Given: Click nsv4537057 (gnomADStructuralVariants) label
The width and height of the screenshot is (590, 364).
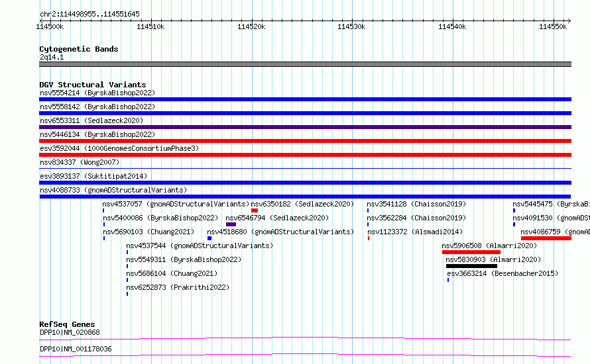Looking at the screenshot, I should tap(176, 204).
